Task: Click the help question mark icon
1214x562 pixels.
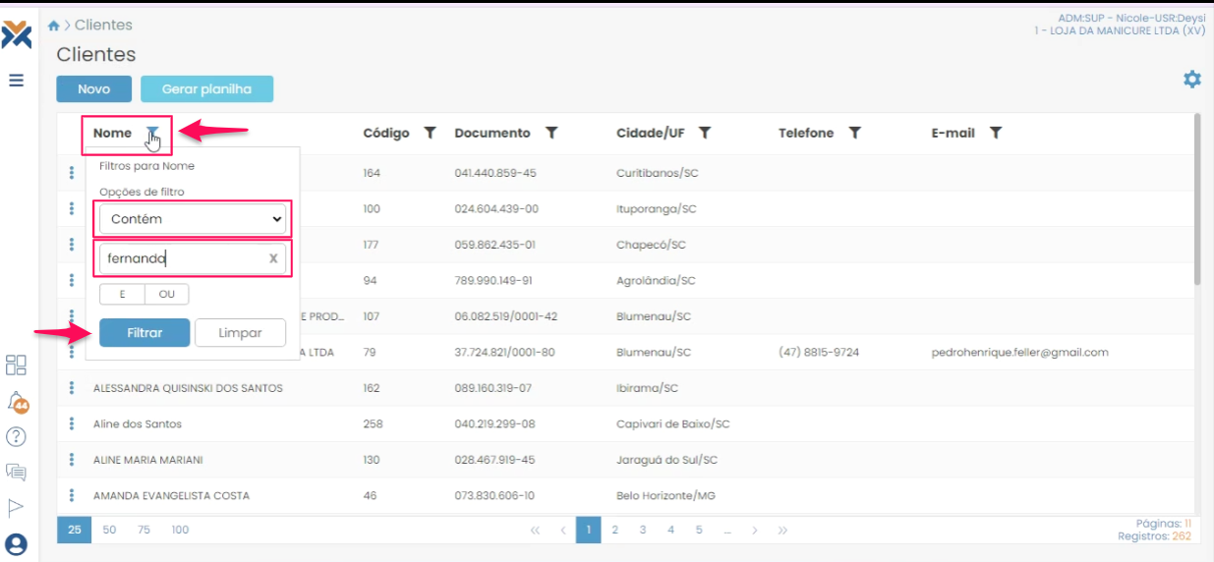Action: [x=16, y=437]
